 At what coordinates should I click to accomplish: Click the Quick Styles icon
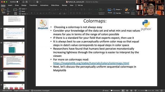point(133,10)
